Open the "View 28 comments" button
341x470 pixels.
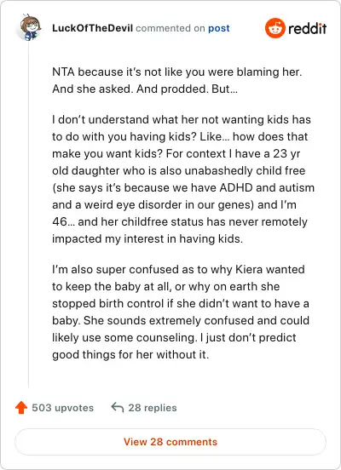[170, 442]
